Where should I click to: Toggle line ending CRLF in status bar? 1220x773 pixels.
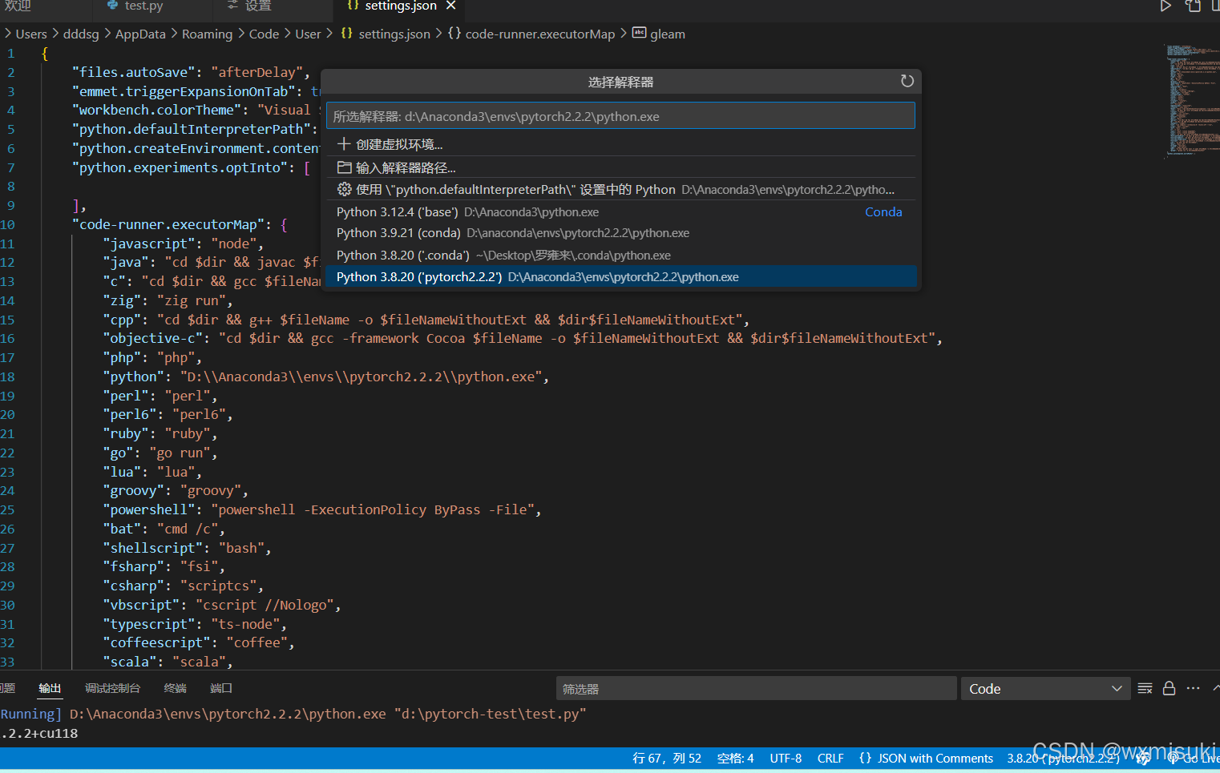tap(830, 758)
